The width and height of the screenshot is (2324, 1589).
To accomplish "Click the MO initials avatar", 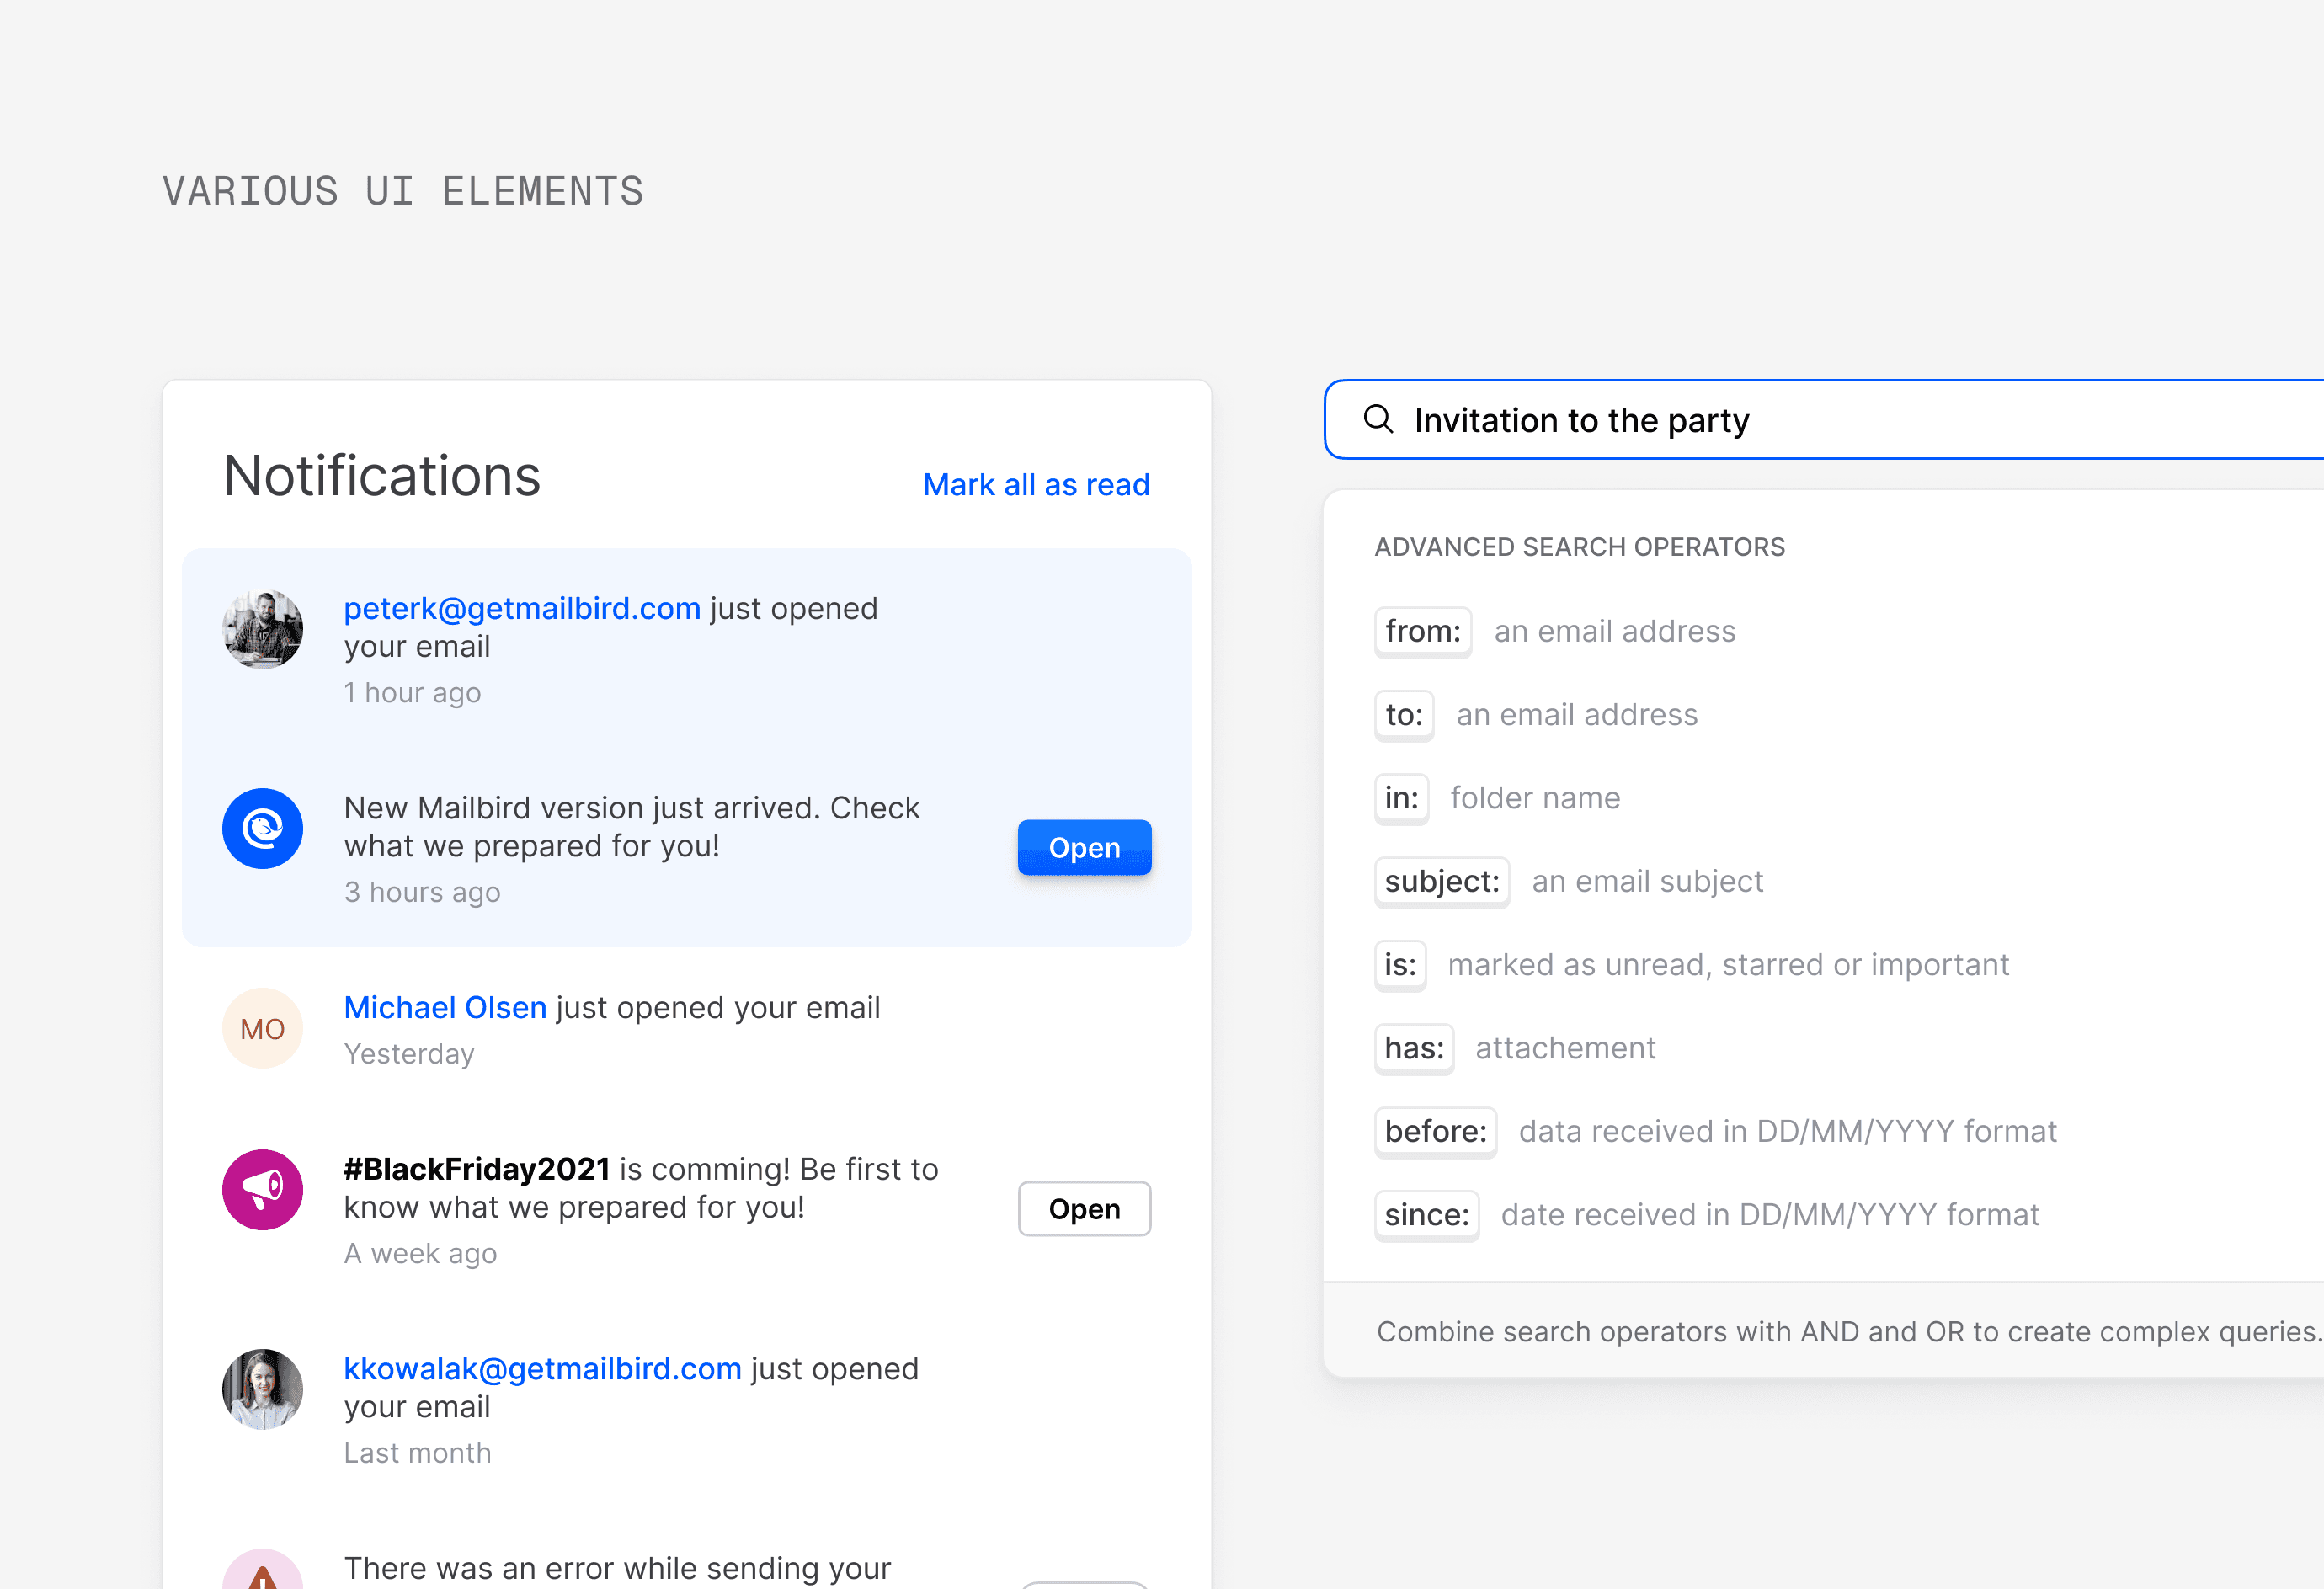I will [263, 1029].
